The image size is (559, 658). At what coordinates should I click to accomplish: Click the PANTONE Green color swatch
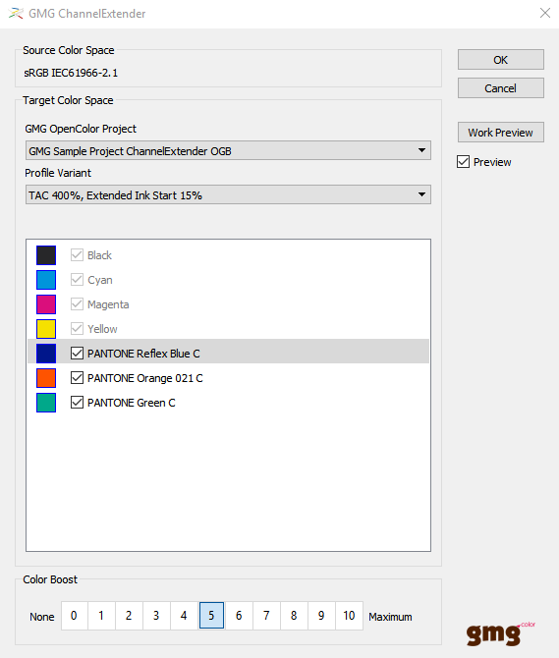tap(46, 403)
